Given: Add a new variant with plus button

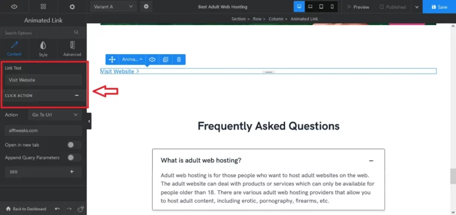Looking at the screenshot, I should 146,7.
